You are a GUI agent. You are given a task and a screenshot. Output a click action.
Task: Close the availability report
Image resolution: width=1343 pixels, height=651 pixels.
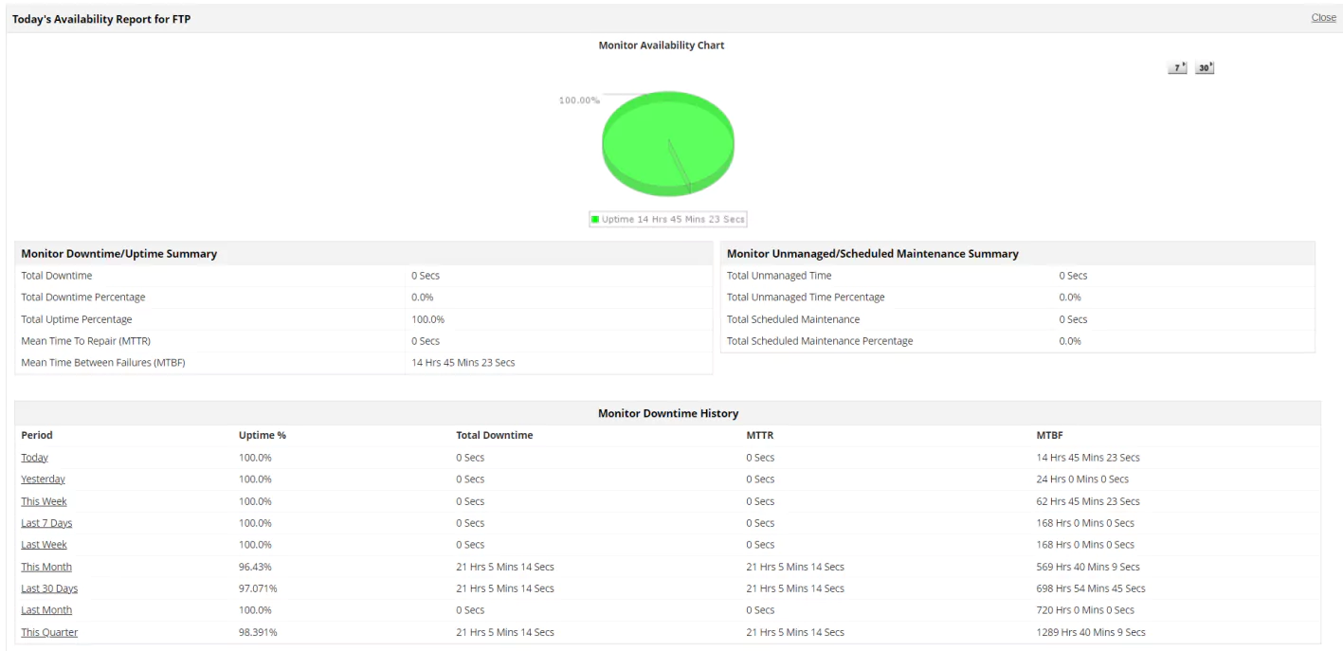point(1322,16)
